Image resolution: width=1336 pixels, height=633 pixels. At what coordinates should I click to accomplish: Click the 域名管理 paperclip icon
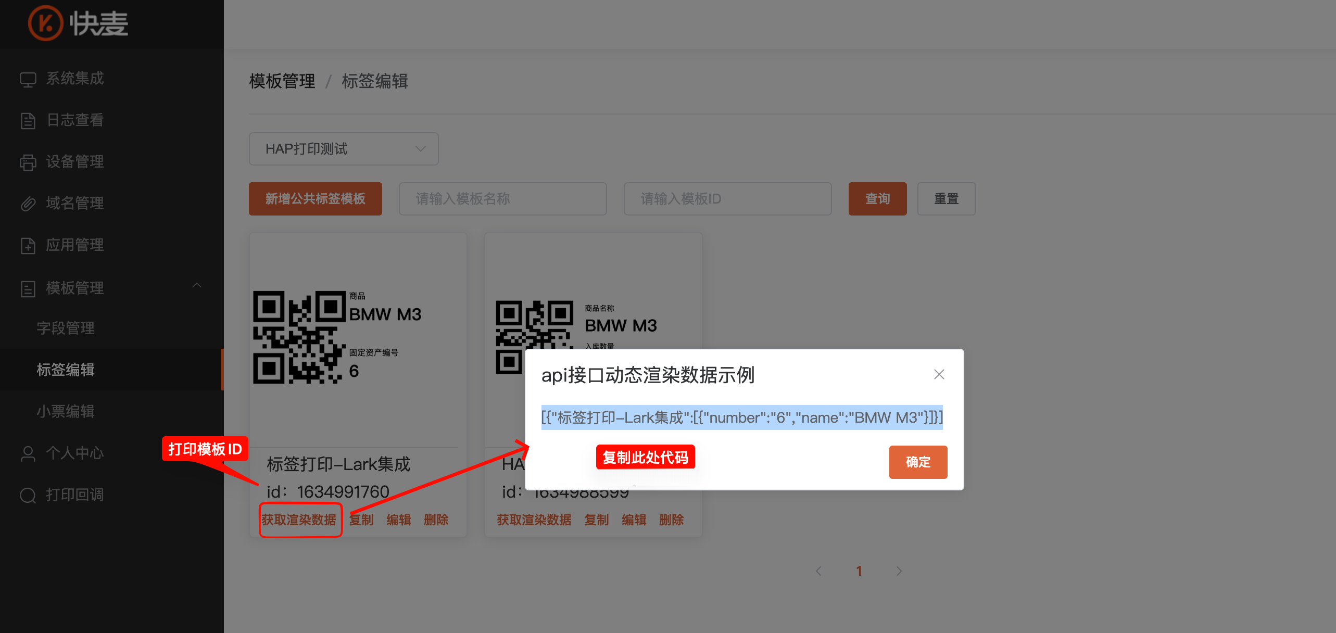pyautogui.click(x=28, y=204)
